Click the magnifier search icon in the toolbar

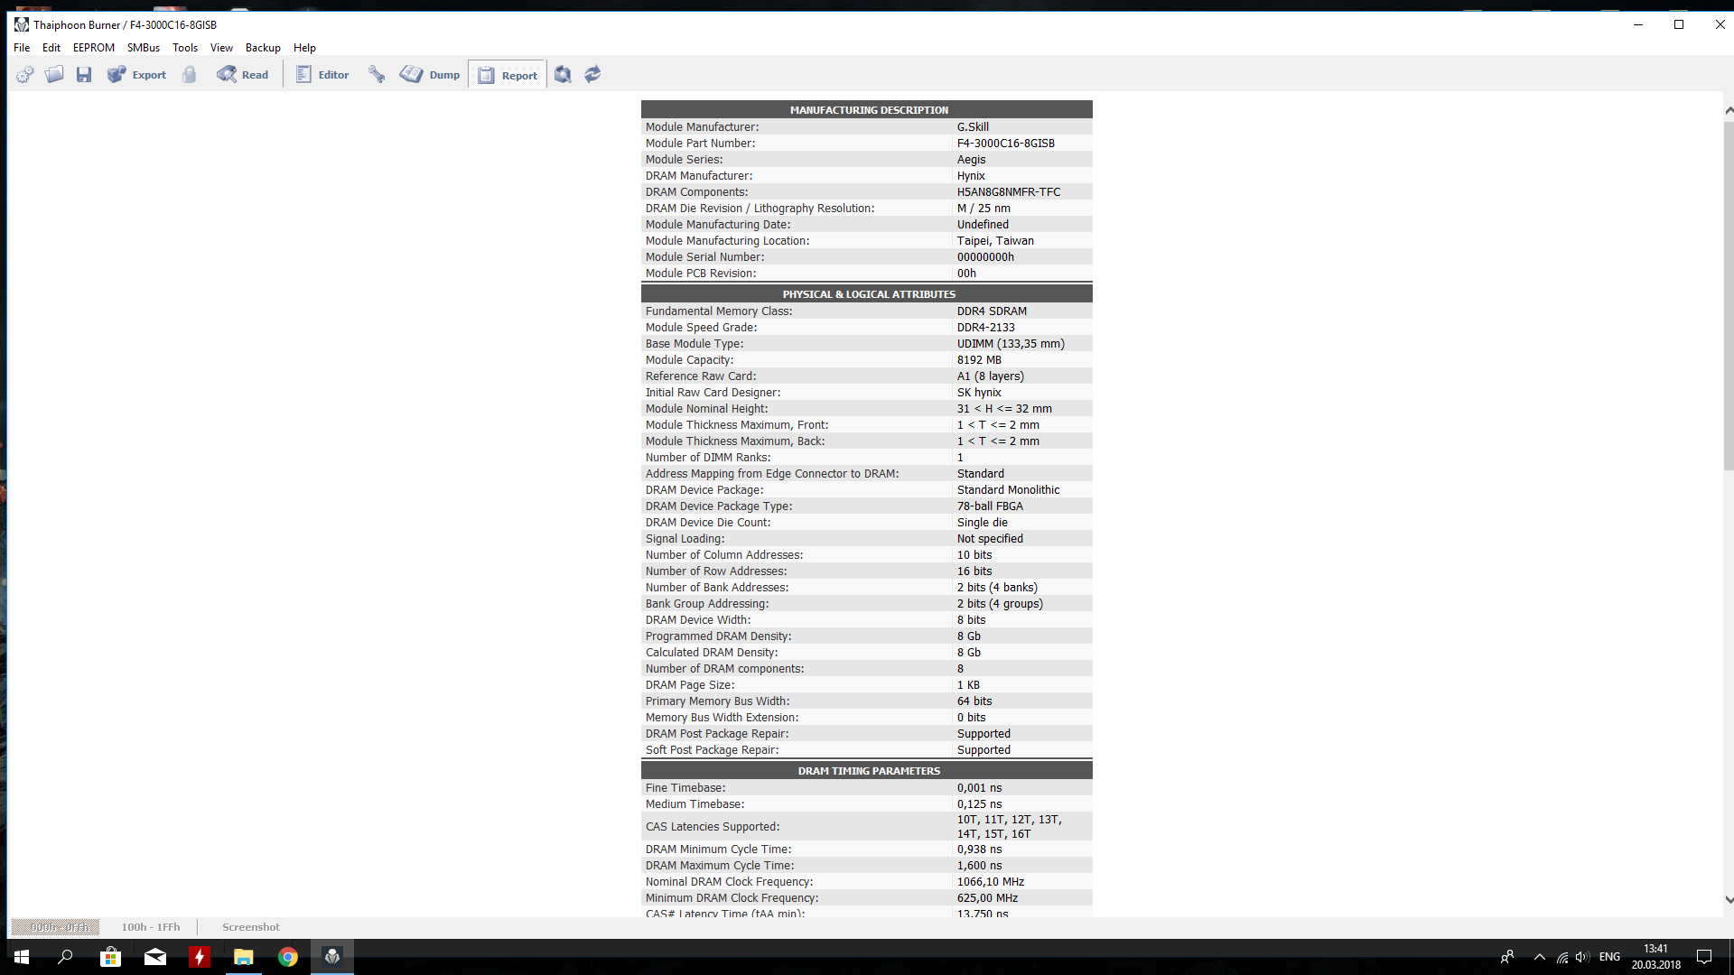pyautogui.click(x=563, y=75)
